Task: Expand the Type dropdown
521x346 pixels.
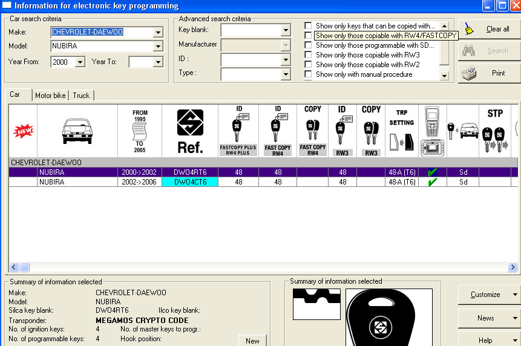Action: (286, 74)
